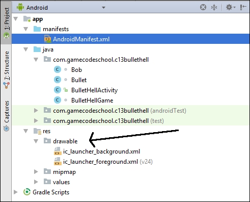Screen dimensions: 250x202
Task: Select the Bob class
Action: pos(76,70)
